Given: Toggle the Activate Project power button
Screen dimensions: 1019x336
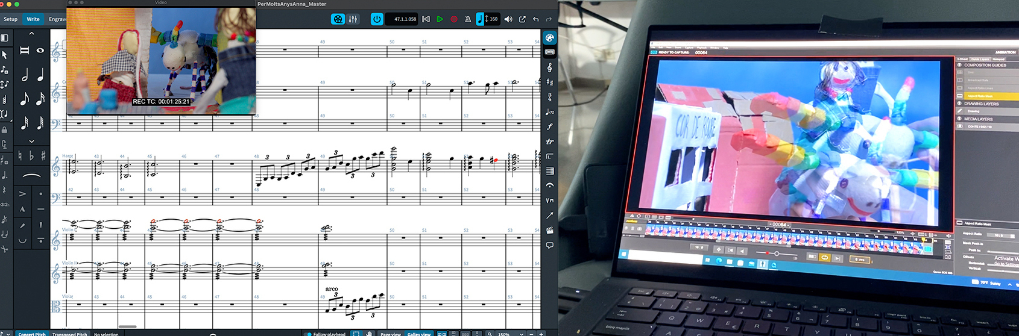Looking at the screenshot, I should (377, 19).
